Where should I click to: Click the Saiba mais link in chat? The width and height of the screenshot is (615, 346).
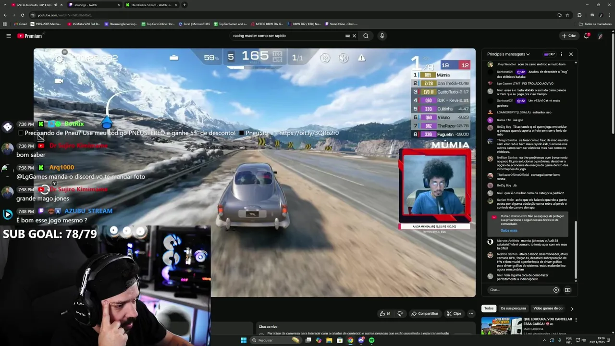[509, 230]
